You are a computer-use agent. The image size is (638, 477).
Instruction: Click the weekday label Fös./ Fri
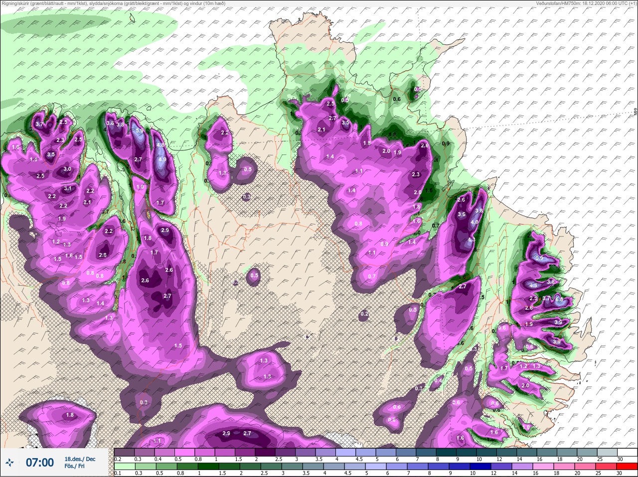coord(74,467)
